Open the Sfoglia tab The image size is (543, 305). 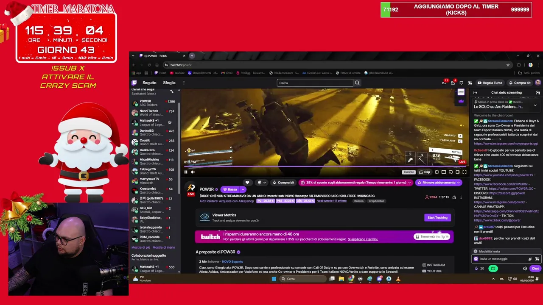[x=169, y=83]
